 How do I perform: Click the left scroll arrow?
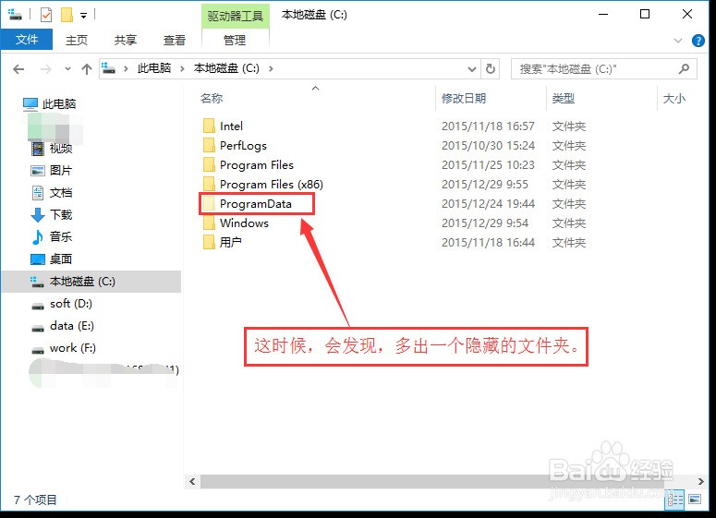tap(192, 481)
